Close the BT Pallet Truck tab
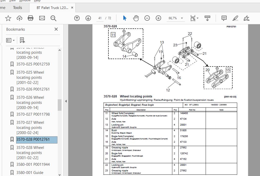 pyautogui.click(x=72, y=8)
